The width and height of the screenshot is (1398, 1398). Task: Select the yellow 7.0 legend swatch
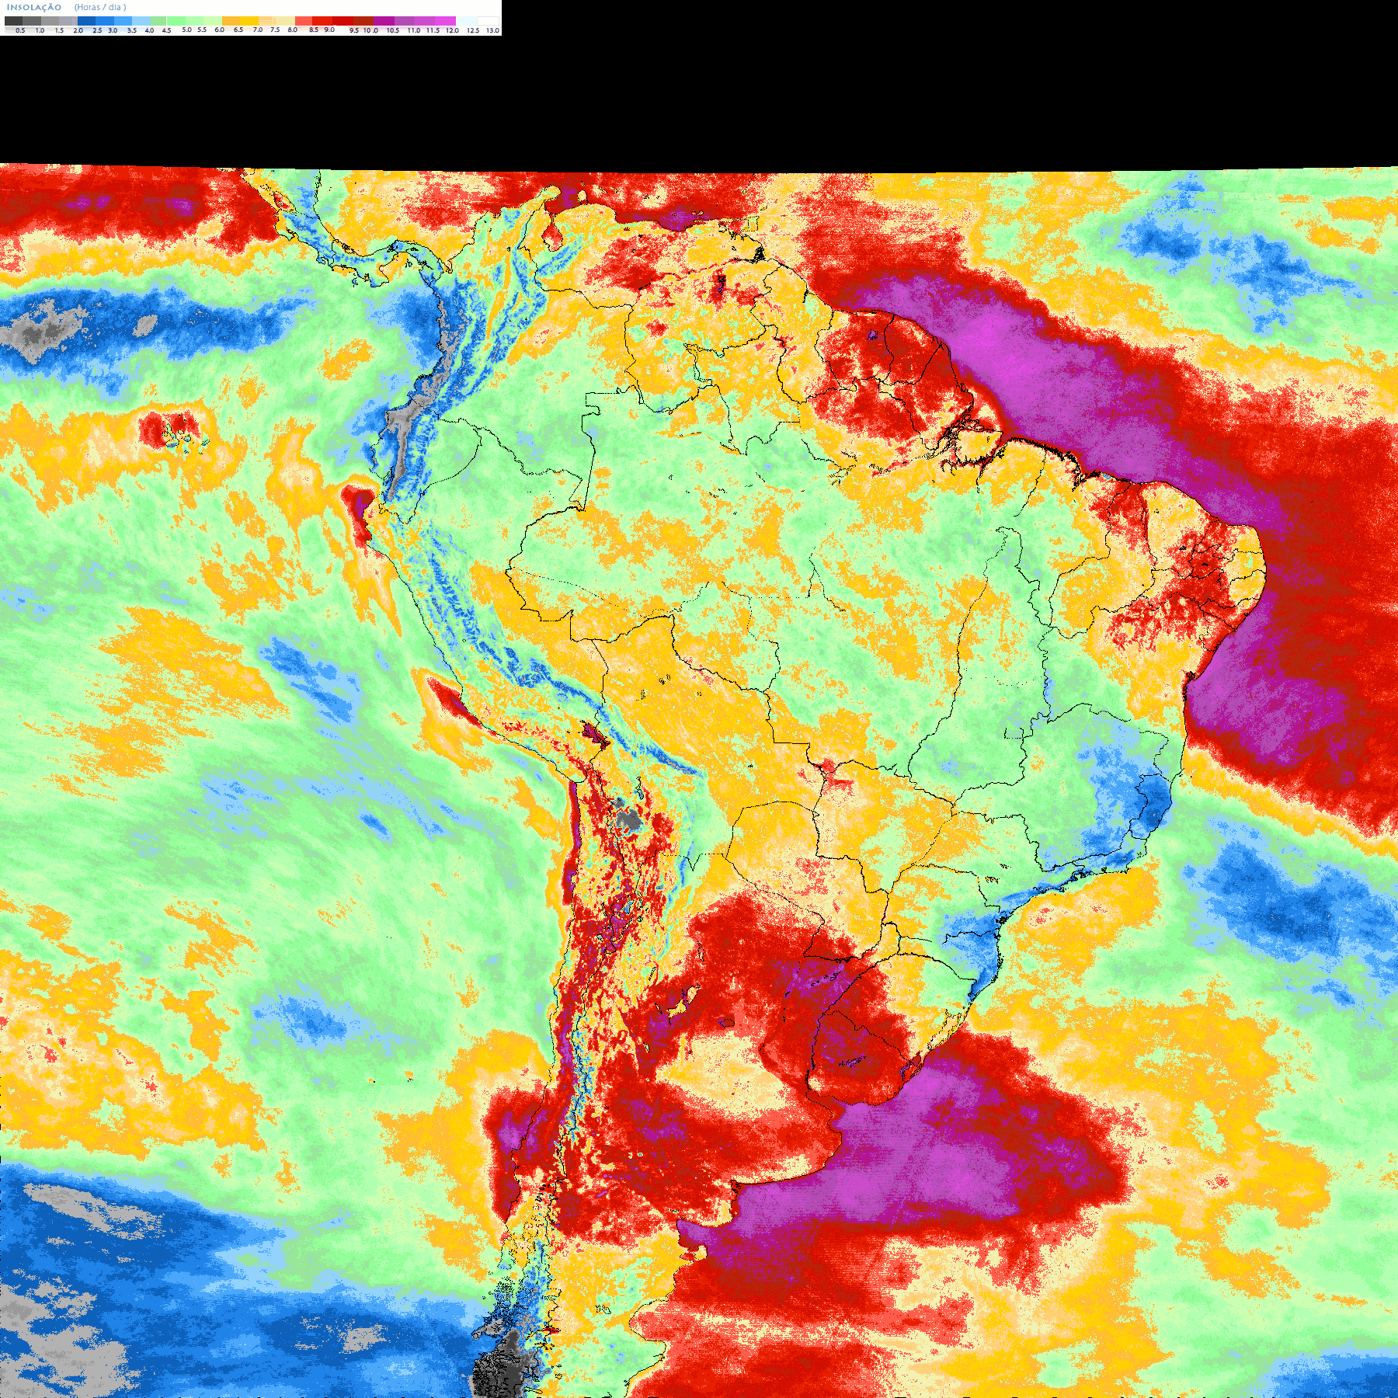click(x=249, y=21)
